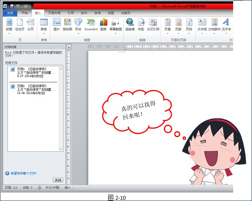
Task: Toggle Insert (插入) mode in status bar
Action: 68,188
